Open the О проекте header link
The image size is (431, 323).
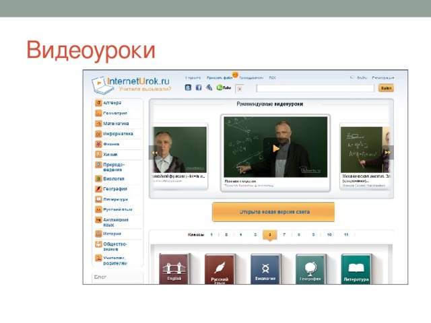click(193, 78)
